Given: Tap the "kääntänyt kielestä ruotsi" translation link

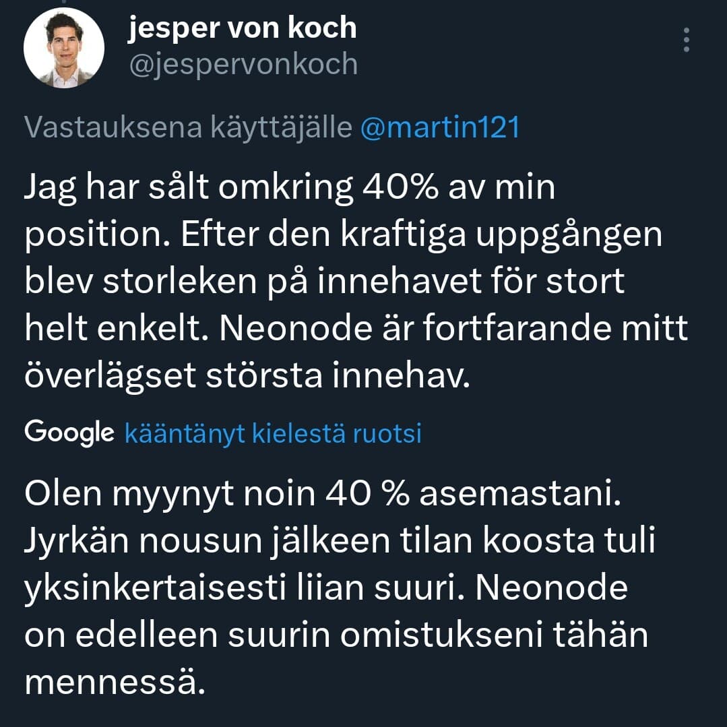Looking at the screenshot, I should point(273,434).
